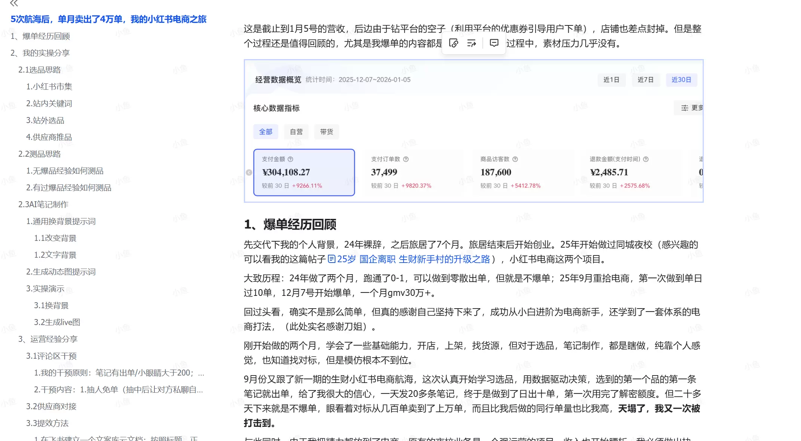This screenshot has height=441, width=801.
Task: Enable the 近30日 time range
Action: 681,80
